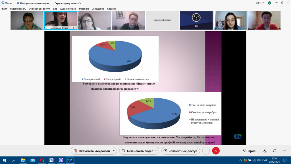The height and width of the screenshot is (164, 291).
Task: Expand the microphone options arrow
Action: coord(114,151)
